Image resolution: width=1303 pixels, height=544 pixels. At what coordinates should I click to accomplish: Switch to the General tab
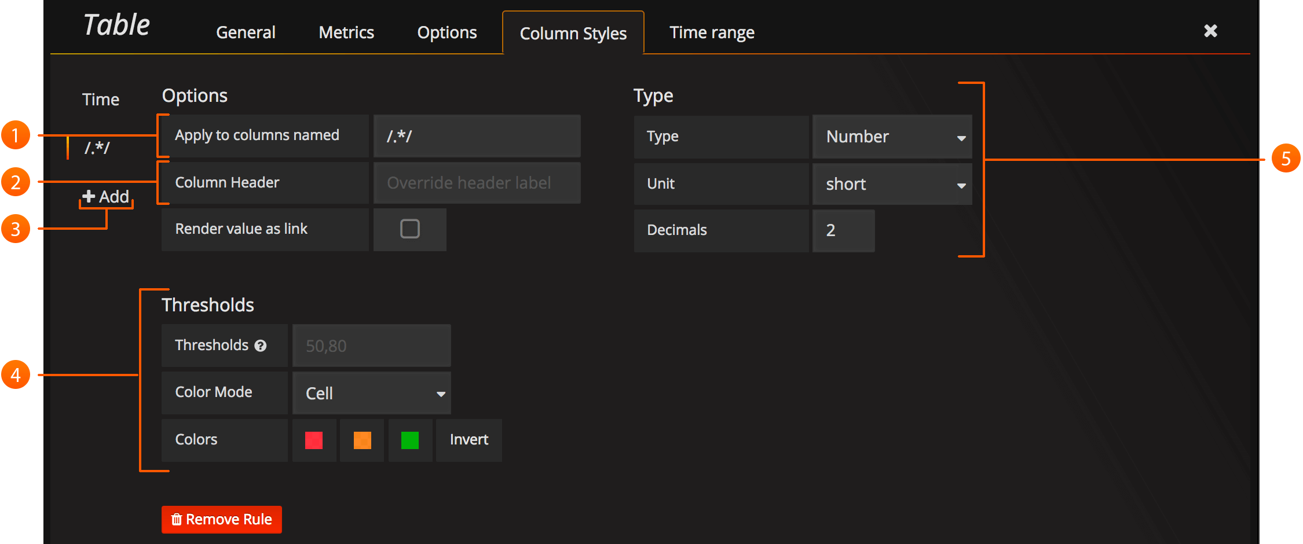pos(246,32)
